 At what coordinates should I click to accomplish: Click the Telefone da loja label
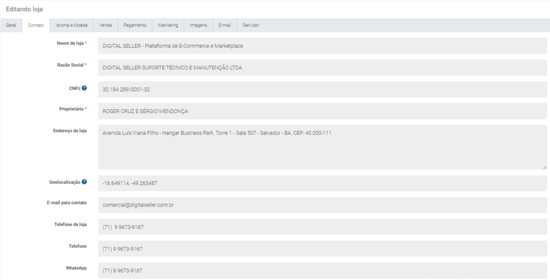pyautogui.click(x=70, y=224)
